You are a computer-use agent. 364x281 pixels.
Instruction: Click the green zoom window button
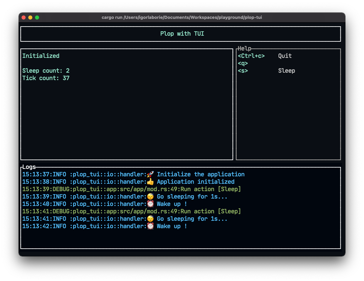pos(37,17)
